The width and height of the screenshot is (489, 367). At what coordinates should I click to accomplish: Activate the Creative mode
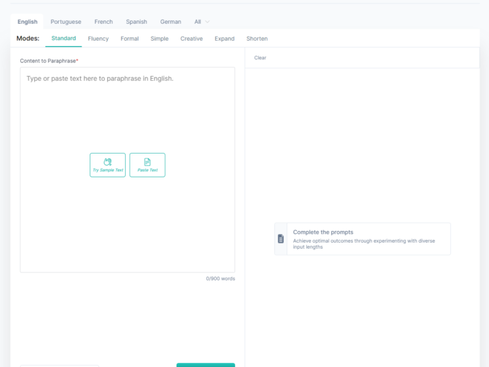click(x=192, y=39)
